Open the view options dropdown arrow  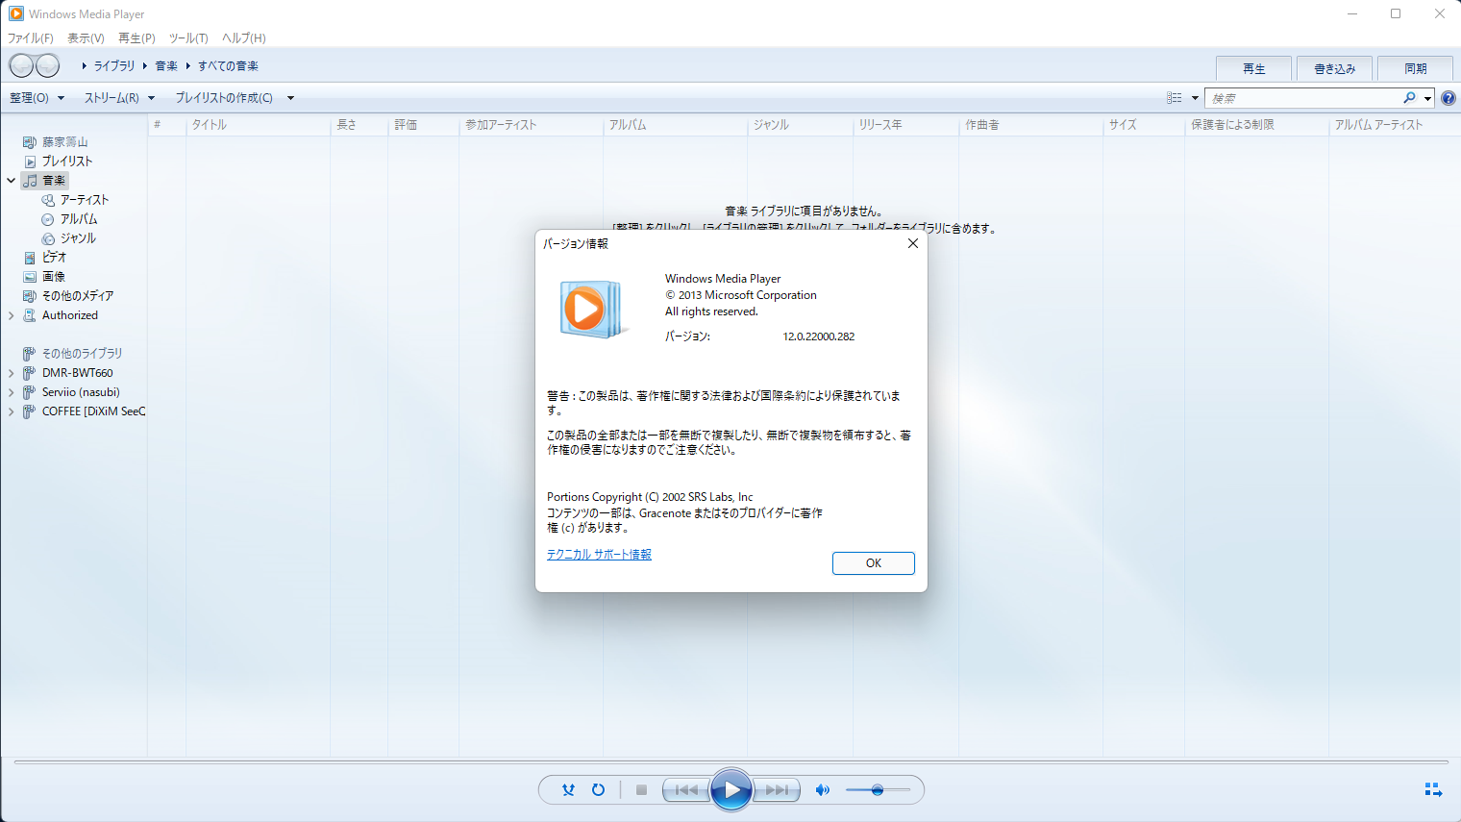1195,98
